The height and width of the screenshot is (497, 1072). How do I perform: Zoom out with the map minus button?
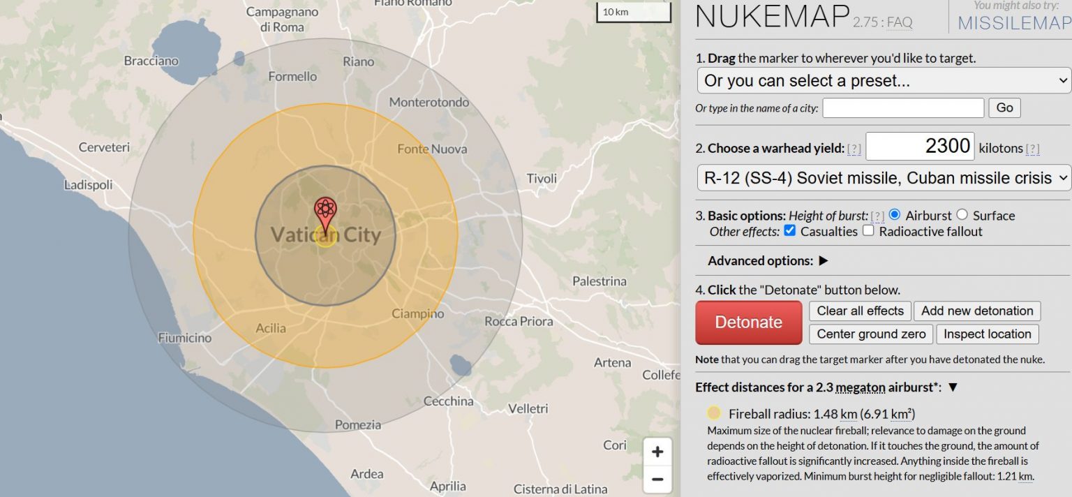pos(657,480)
